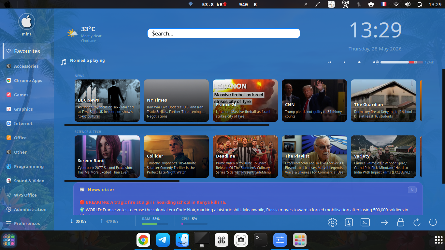
Task: Open the Chrome Apps category
Action: (x=27, y=80)
